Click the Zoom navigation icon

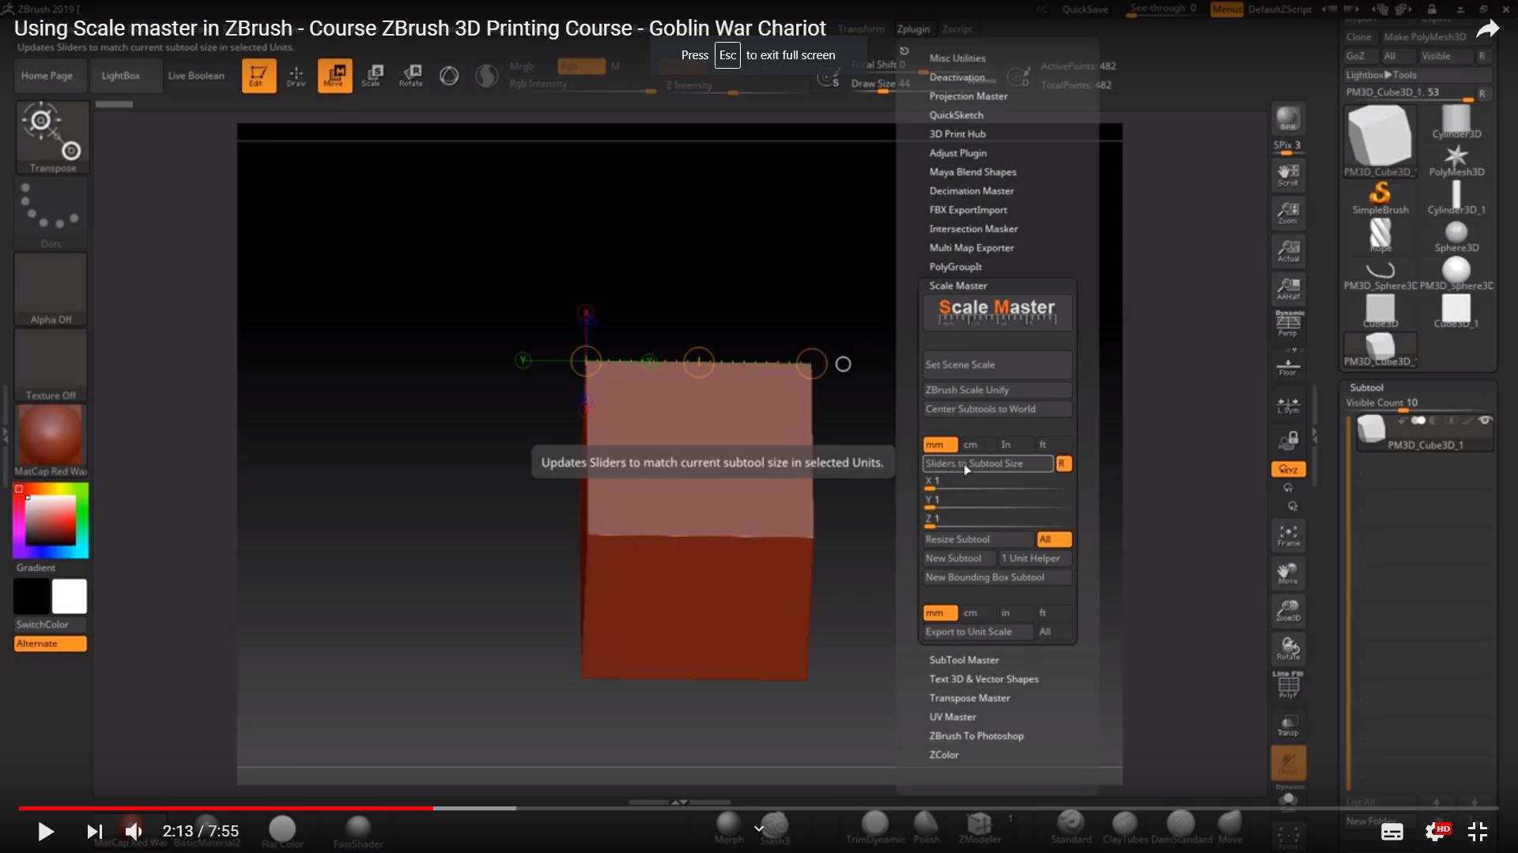[1288, 213]
